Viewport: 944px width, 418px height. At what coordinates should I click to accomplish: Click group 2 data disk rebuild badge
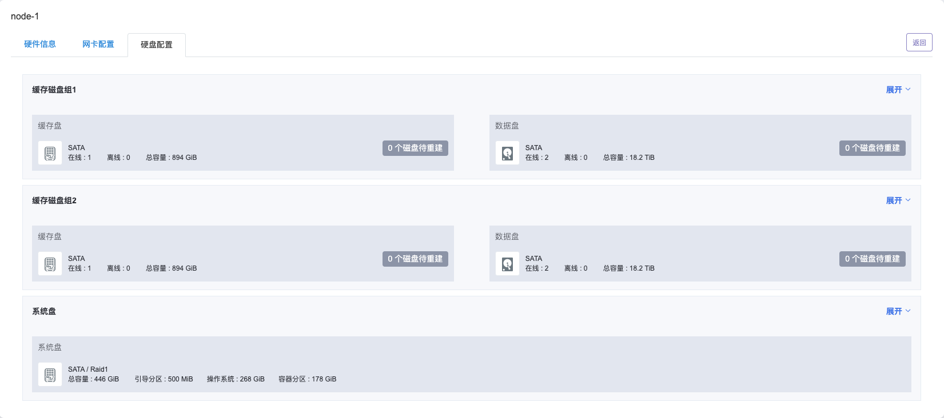coord(872,259)
